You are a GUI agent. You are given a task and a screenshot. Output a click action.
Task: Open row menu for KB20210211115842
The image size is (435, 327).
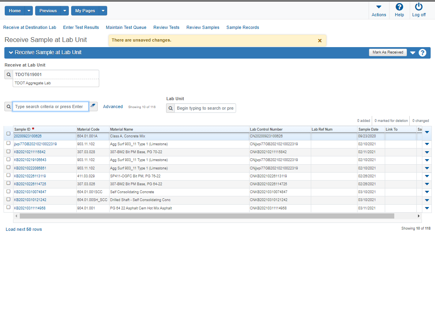pos(427,152)
